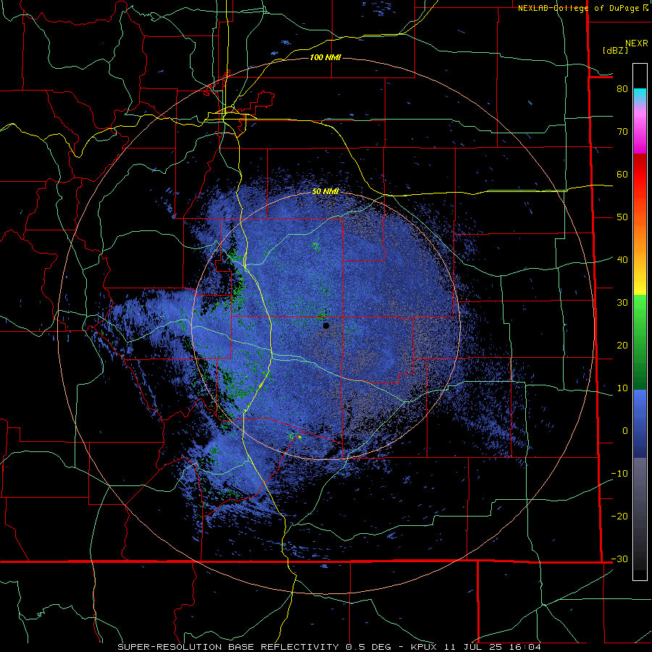This screenshot has width=652, height=652.
Task: Click the 60 value on the dBZ scale
Action: (622, 174)
